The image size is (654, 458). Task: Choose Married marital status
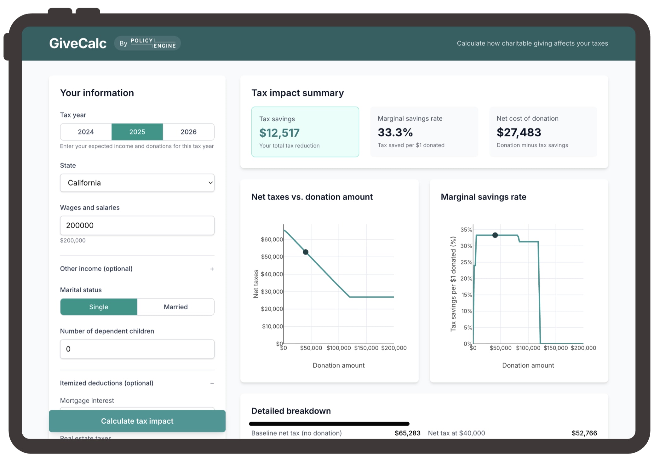[x=175, y=307]
